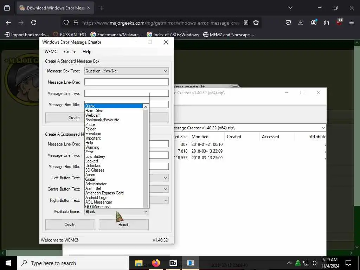Open the RUSSIAN TEST bookmark
Screen dimensions: 360x270
tap(70, 35)
